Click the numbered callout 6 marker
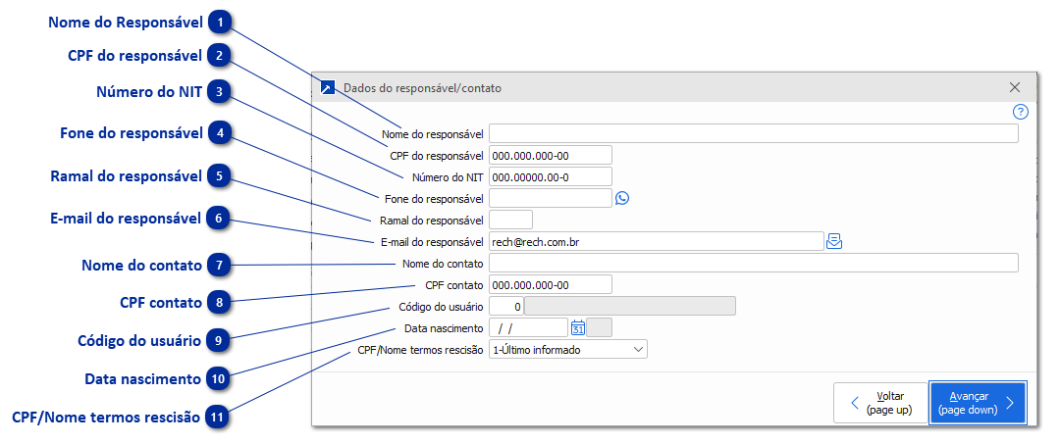 220,219
